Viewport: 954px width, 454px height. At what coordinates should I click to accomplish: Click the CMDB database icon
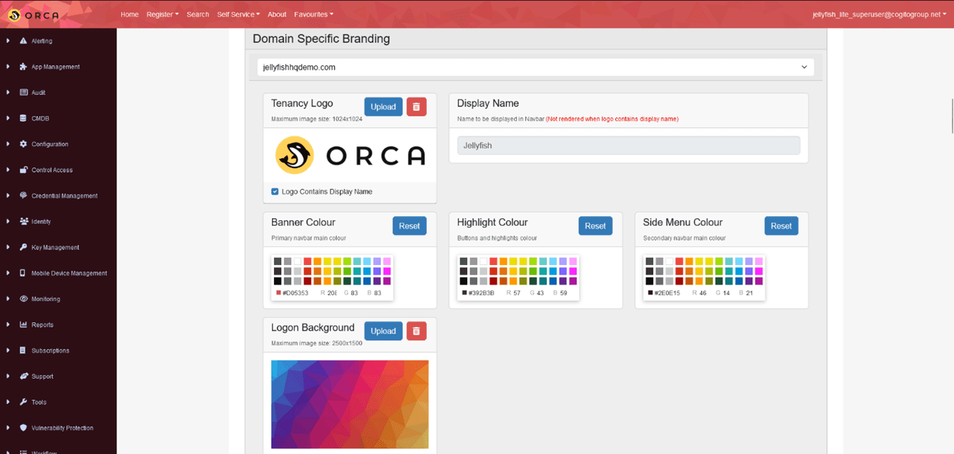(24, 119)
